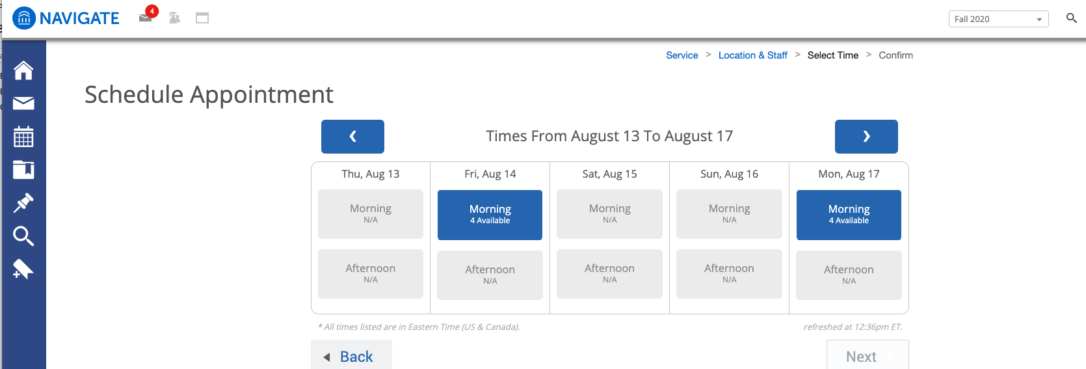
Task: Open the Home icon in sidebar
Action: (23, 70)
